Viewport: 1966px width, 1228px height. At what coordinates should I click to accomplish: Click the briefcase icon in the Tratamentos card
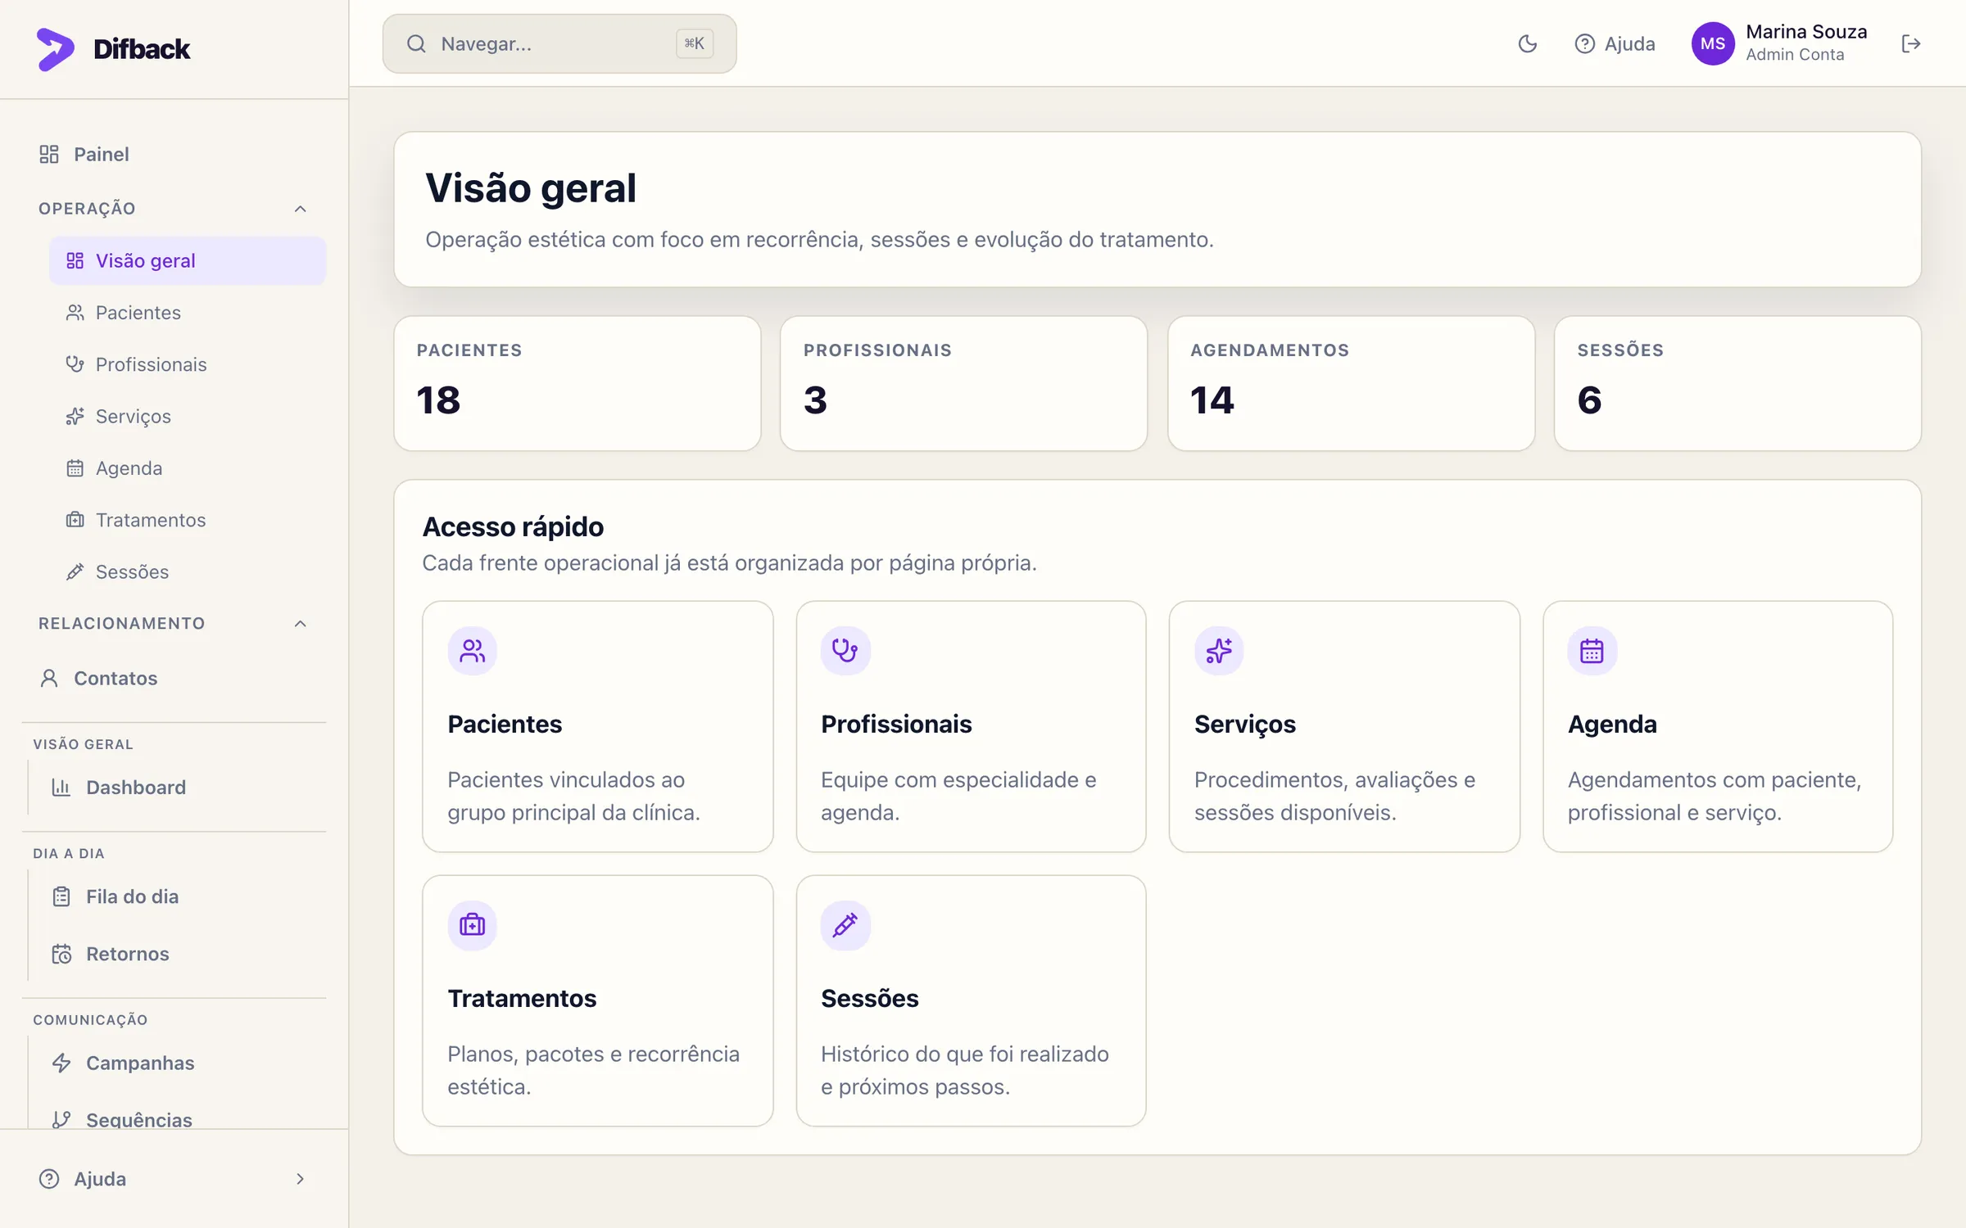(x=472, y=925)
